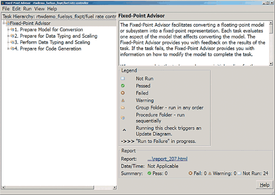Image resolution: width=275 pixels, height=195 pixels.
Task: Open the report_207.html link
Action: click(x=167, y=159)
